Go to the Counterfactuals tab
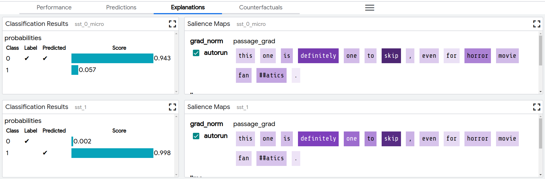Screen dimensions: 545x179 pos(261,7)
